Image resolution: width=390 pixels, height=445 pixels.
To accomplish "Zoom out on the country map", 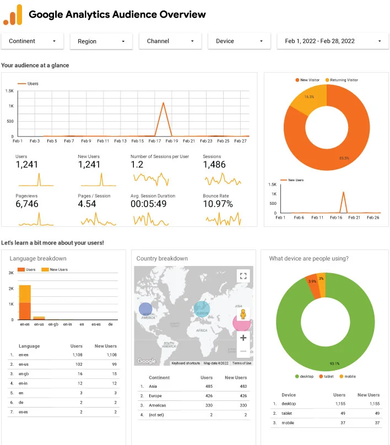I will coord(243,351).
